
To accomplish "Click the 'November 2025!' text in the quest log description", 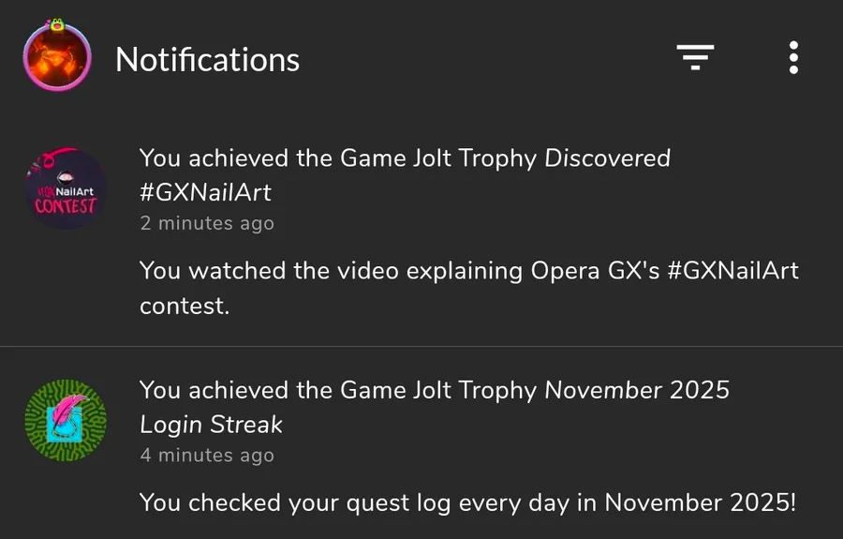I will click(x=701, y=502).
